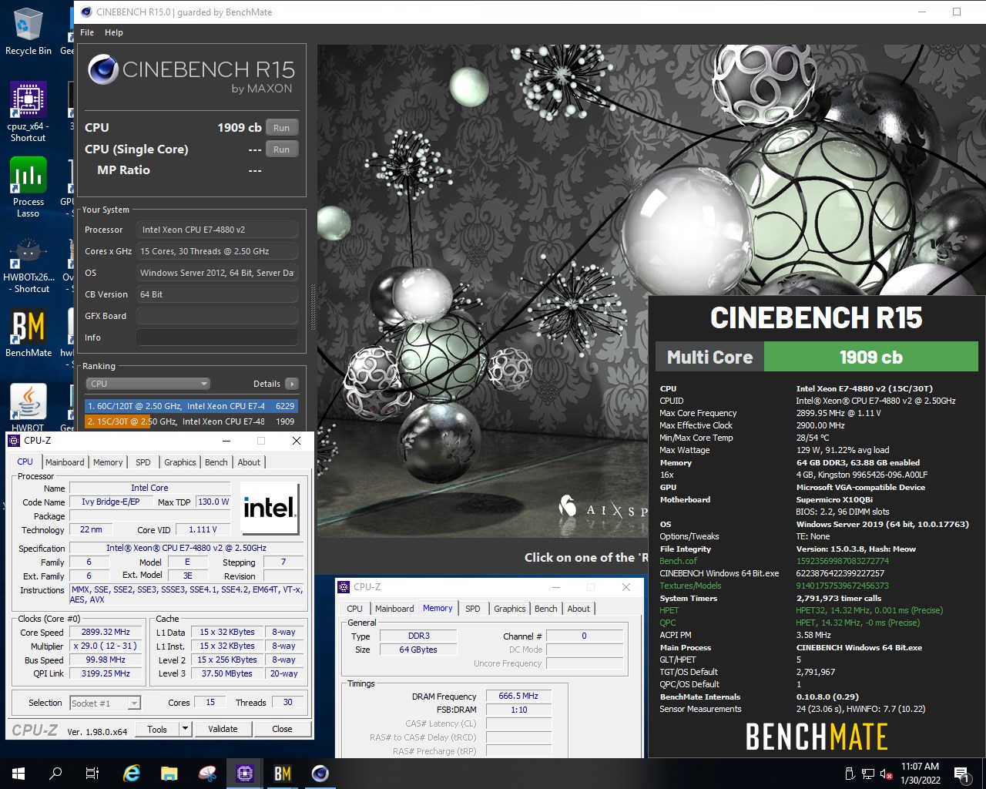The image size is (986, 789).
Task: Switch to Memory tab in first CPU-Z
Action: click(x=108, y=462)
